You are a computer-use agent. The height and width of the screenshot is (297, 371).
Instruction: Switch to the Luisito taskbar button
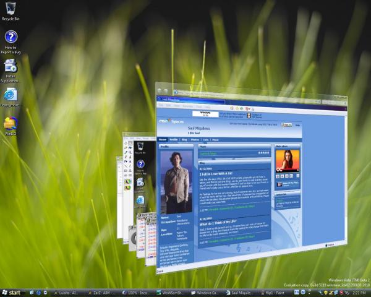(67, 293)
